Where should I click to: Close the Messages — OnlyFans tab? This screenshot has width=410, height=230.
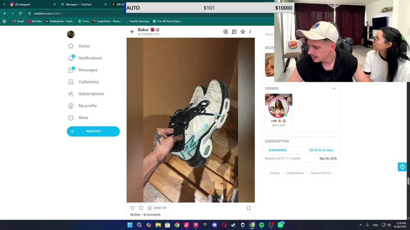click(x=105, y=4)
